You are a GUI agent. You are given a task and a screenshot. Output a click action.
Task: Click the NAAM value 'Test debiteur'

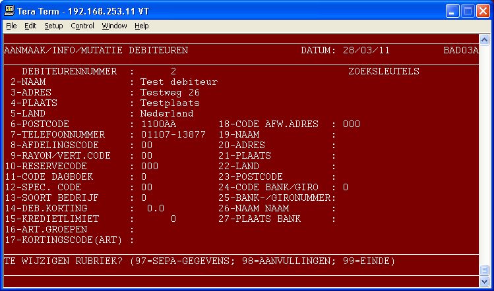click(x=178, y=82)
